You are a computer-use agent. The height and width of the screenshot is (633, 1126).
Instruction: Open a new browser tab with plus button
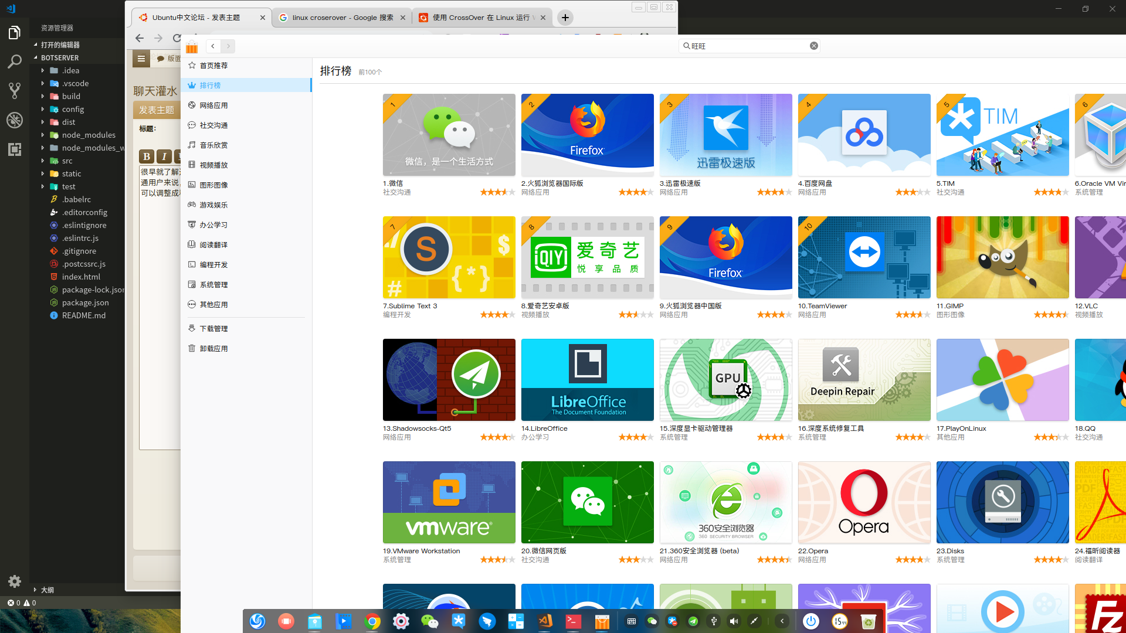click(x=565, y=18)
